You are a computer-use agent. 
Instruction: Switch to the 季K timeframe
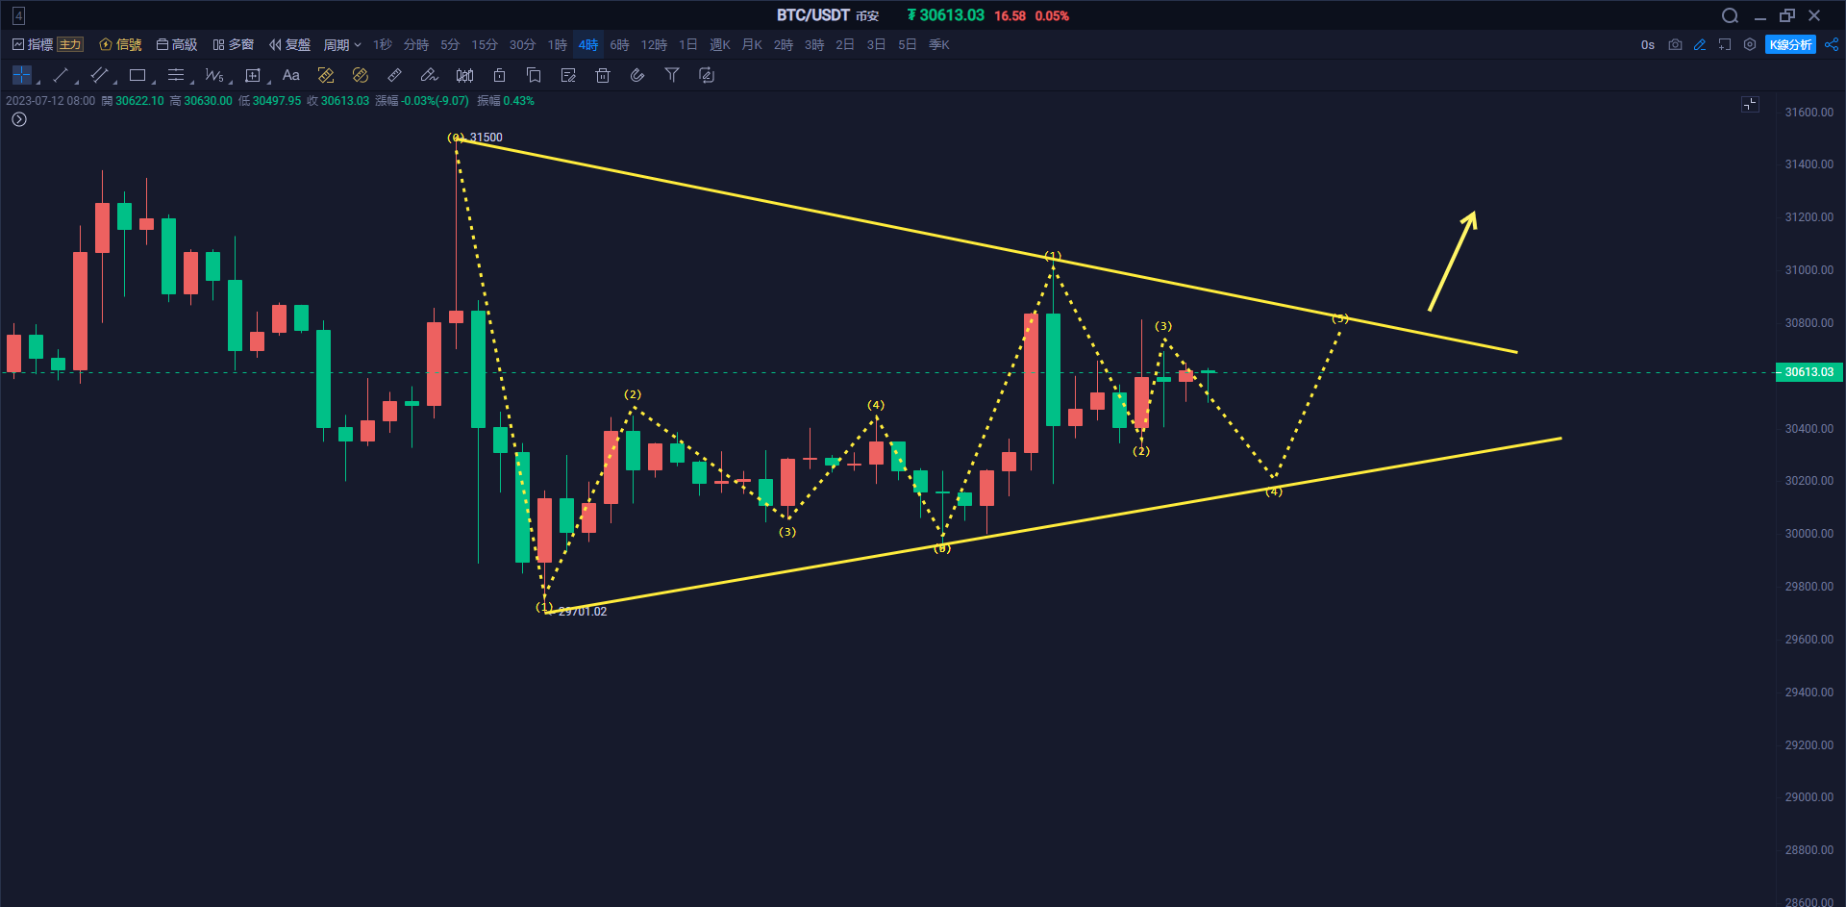click(939, 44)
